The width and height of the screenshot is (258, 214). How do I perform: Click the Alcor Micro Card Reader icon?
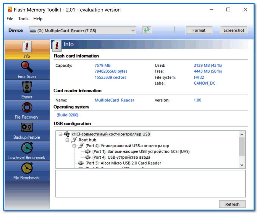(81, 163)
